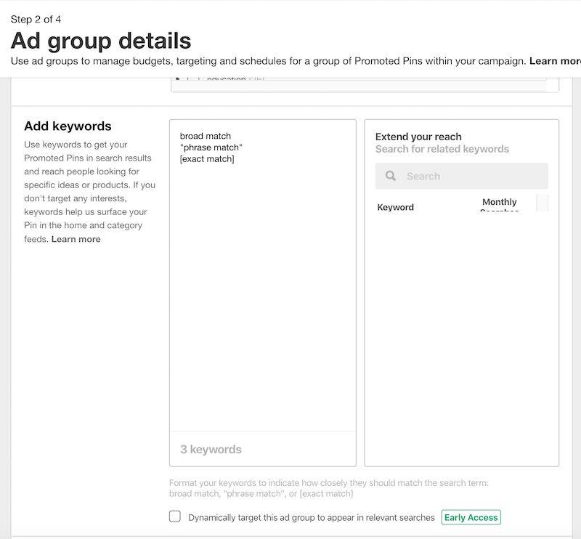Viewport: 581px width, 539px height.
Task: Click the green Early Access badge
Action: pyautogui.click(x=471, y=517)
